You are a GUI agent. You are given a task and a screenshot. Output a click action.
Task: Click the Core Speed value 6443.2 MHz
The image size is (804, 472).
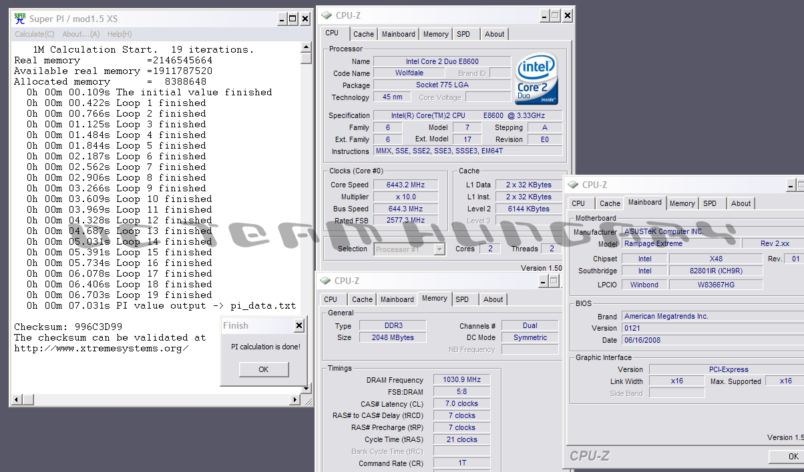406,185
